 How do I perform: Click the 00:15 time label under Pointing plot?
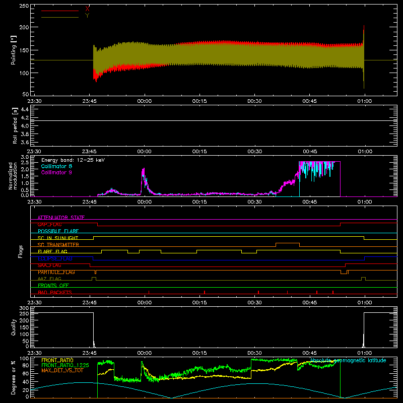click(x=199, y=101)
